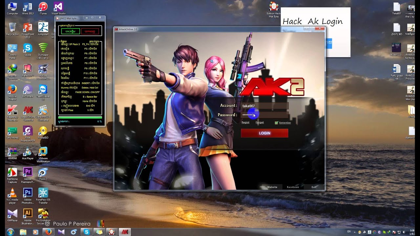Launch iTunes from the desktop

coord(43,9)
